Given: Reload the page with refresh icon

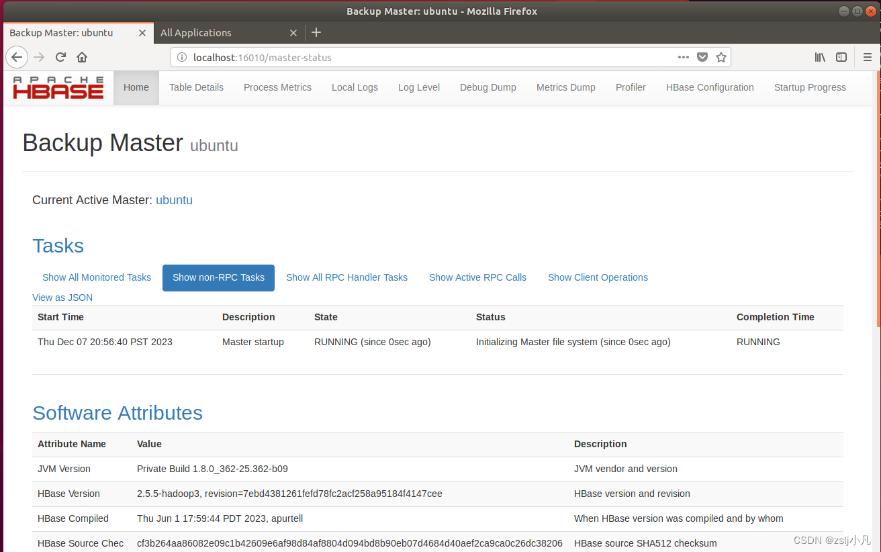Looking at the screenshot, I should tap(60, 57).
